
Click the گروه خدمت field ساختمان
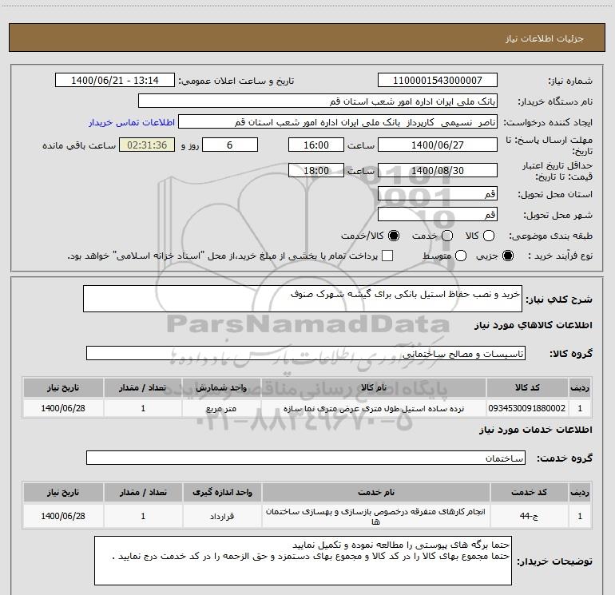[x=306, y=458]
